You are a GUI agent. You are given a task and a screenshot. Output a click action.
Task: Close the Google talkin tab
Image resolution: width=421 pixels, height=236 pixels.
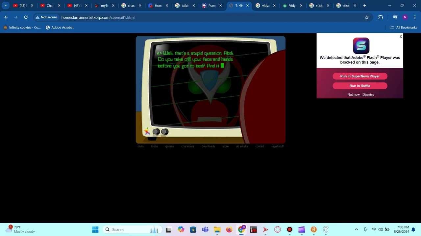pyautogui.click(x=193, y=6)
